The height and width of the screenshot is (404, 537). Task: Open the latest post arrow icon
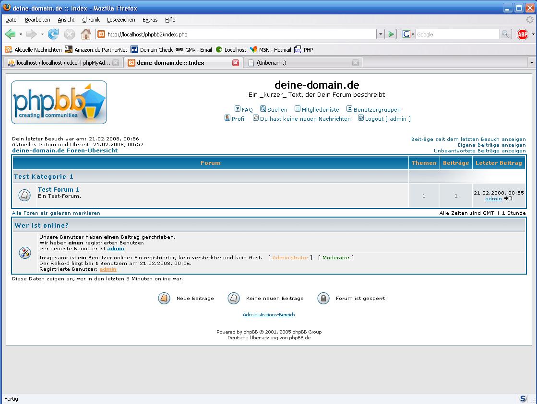(x=508, y=198)
